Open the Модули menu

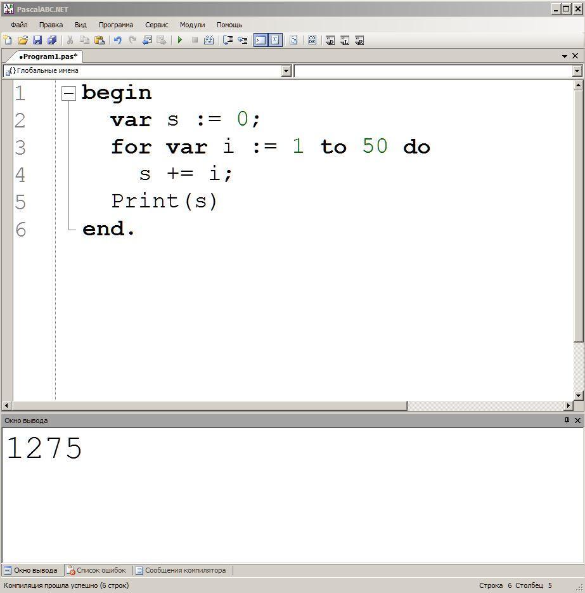point(192,25)
